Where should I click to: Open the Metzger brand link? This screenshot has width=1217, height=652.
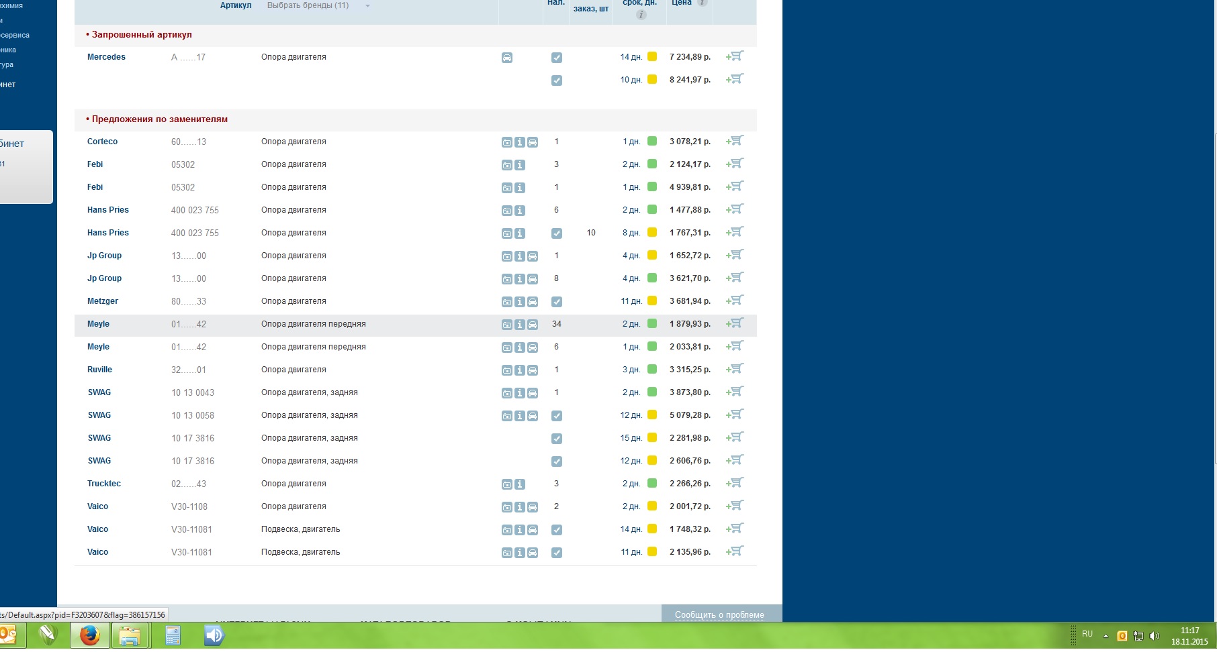[x=103, y=301]
